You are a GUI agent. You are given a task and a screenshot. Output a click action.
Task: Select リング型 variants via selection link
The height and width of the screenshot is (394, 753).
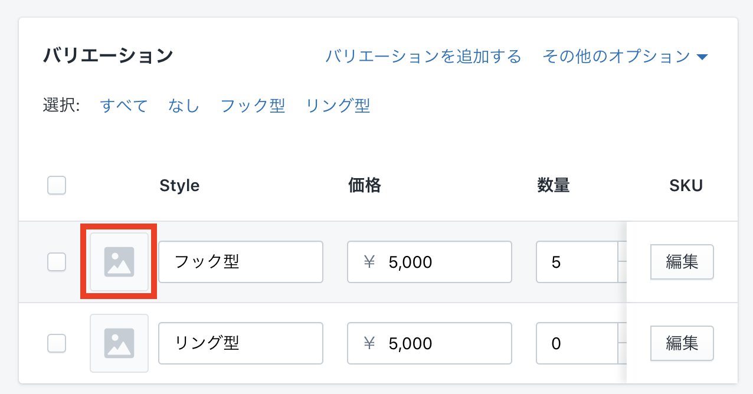click(338, 106)
